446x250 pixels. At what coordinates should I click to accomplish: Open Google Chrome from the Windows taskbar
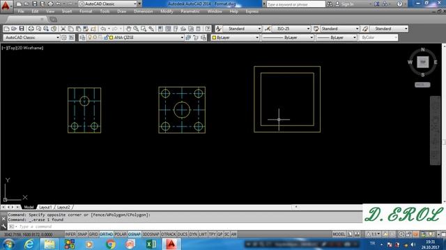pyautogui.click(x=110, y=244)
